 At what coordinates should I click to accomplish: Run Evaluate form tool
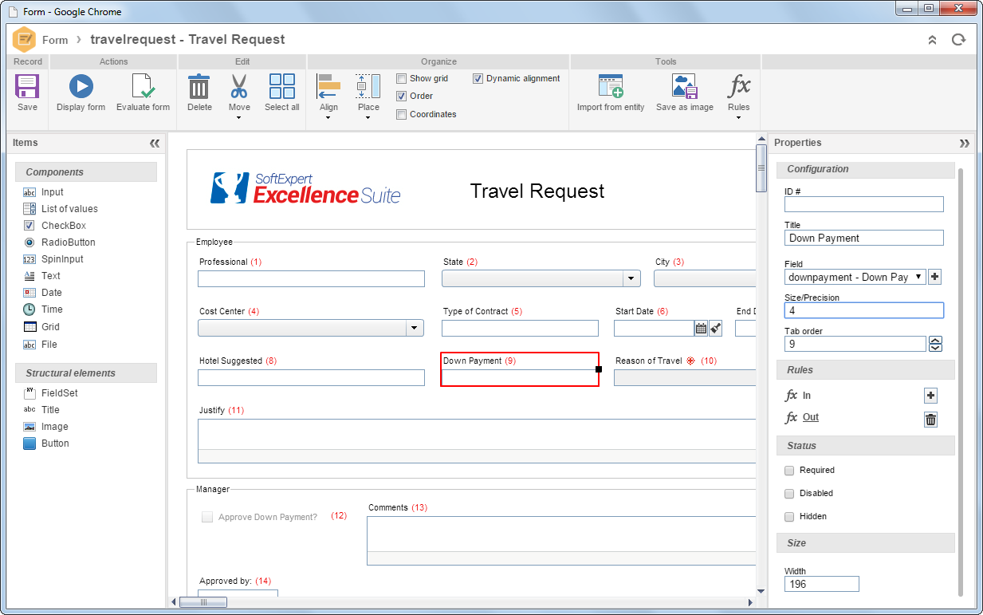click(143, 86)
